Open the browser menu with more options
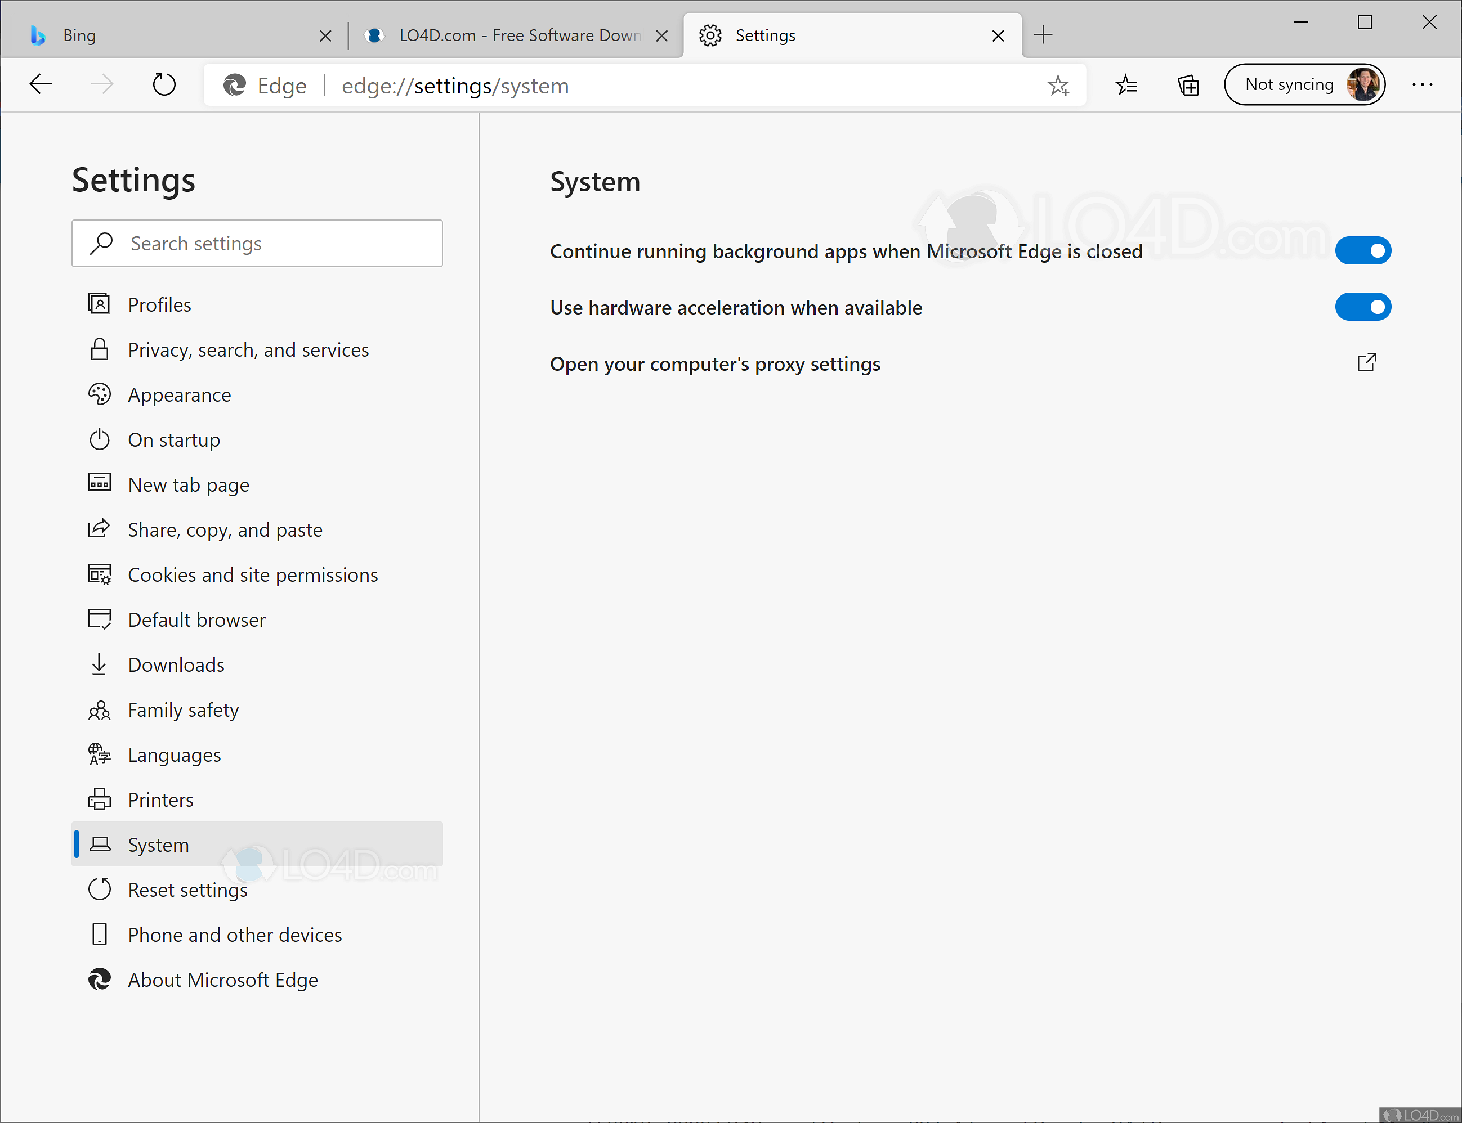The height and width of the screenshot is (1123, 1462). (x=1421, y=84)
